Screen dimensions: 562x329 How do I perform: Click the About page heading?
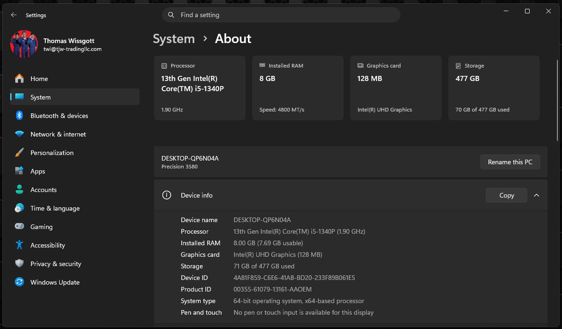233,38
